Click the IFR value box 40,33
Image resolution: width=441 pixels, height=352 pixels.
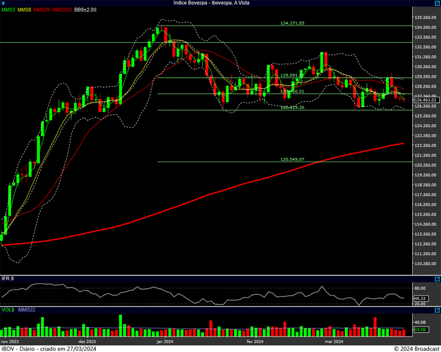pos(420,298)
